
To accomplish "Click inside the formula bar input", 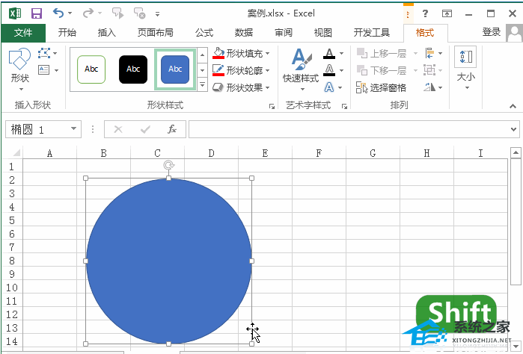I will coord(348,129).
